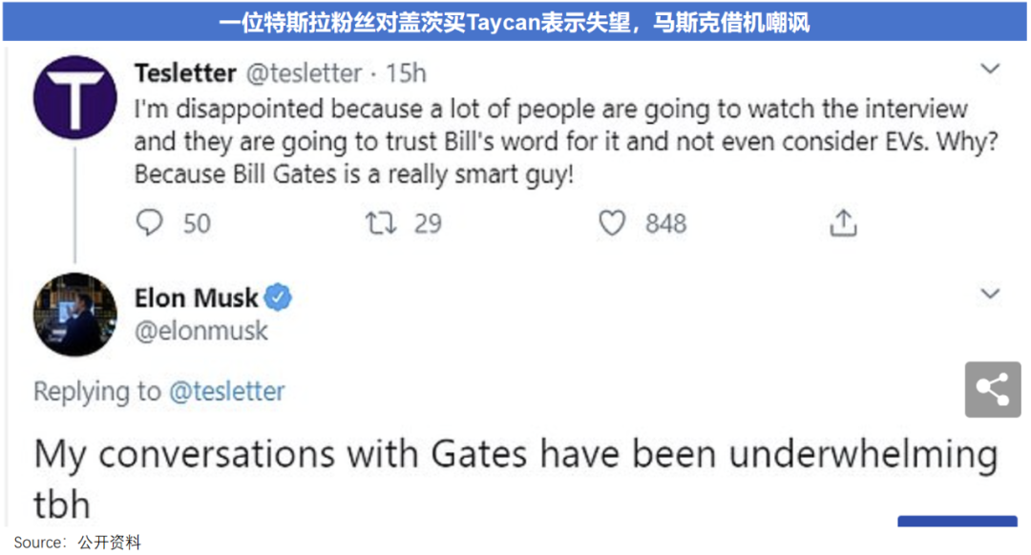The width and height of the screenshot is (1031, 555).
Task: Click the gray share overlay button
Action: (x=993, y=389)
